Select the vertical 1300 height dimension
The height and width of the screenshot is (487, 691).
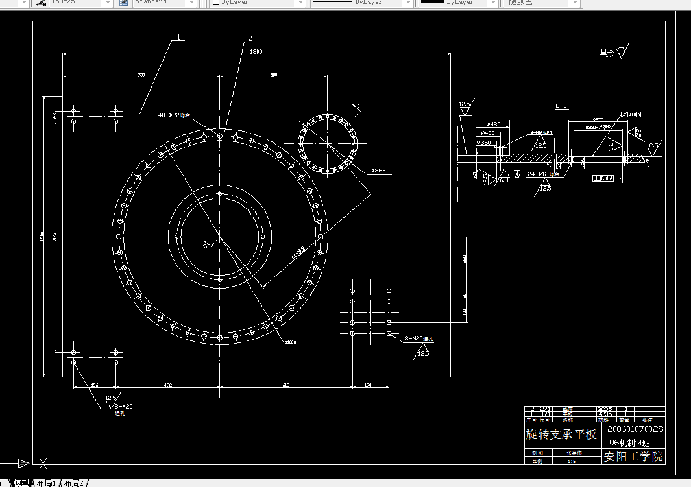click(42, 237)
